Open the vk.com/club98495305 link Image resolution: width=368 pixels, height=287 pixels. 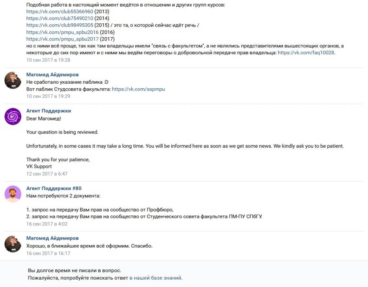pyautogui.click(x=60, y=25)
